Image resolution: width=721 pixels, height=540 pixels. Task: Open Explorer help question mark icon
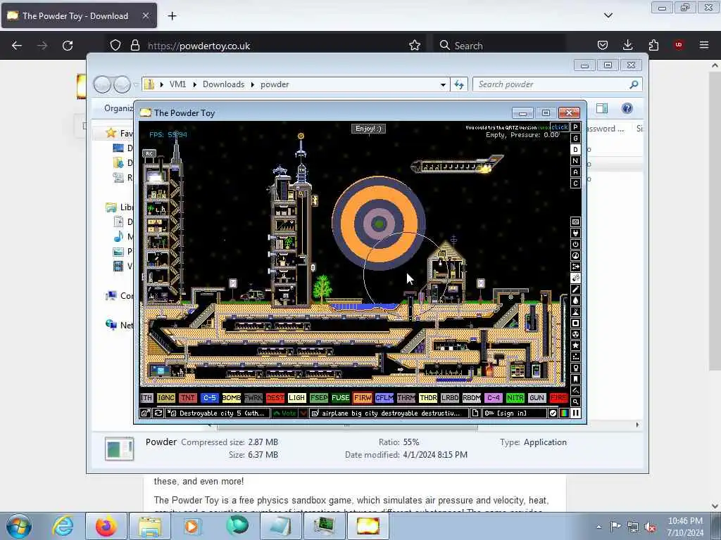pos(627,108)
